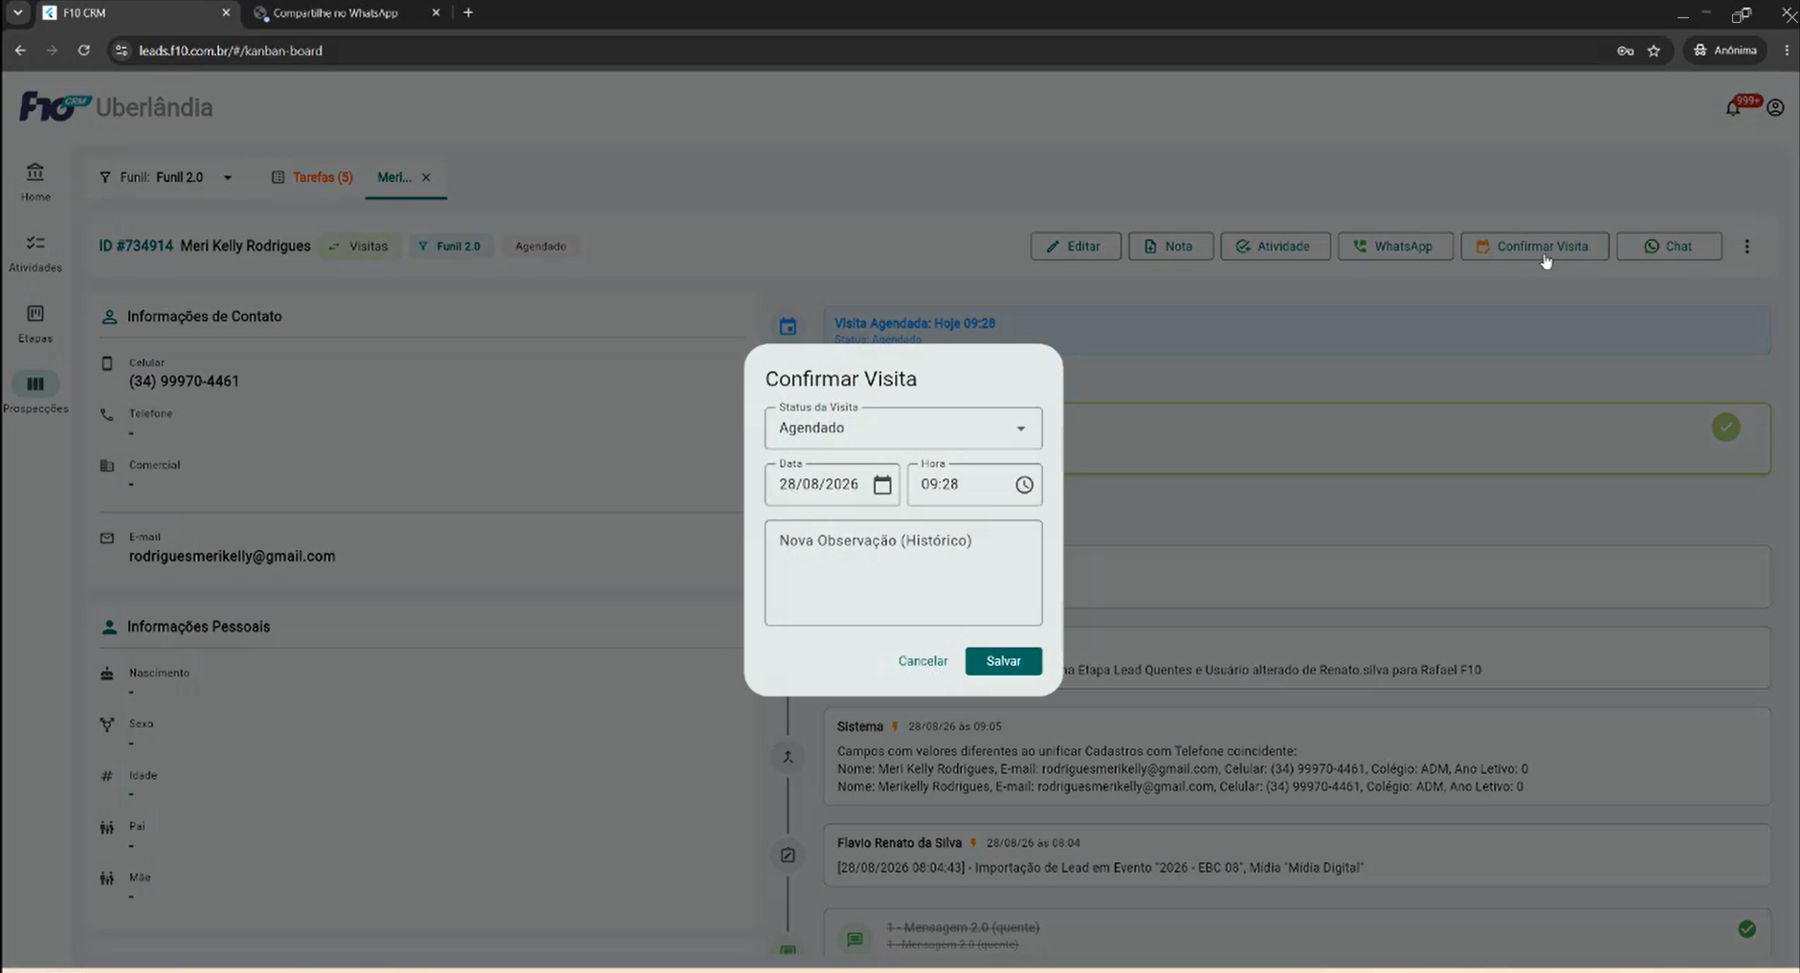Open a new browser tab
Viewport: 1800px width, 973px height.
[x=468, y=13]
